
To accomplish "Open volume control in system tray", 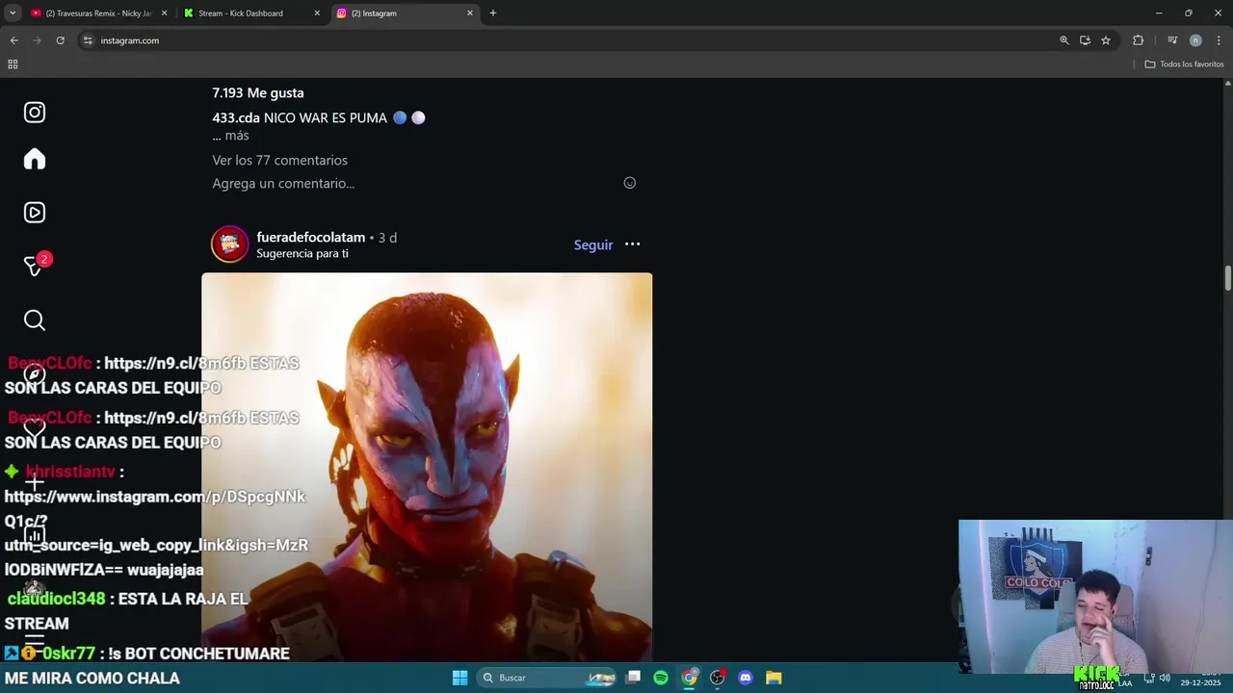I will (x=1165, y=678).
